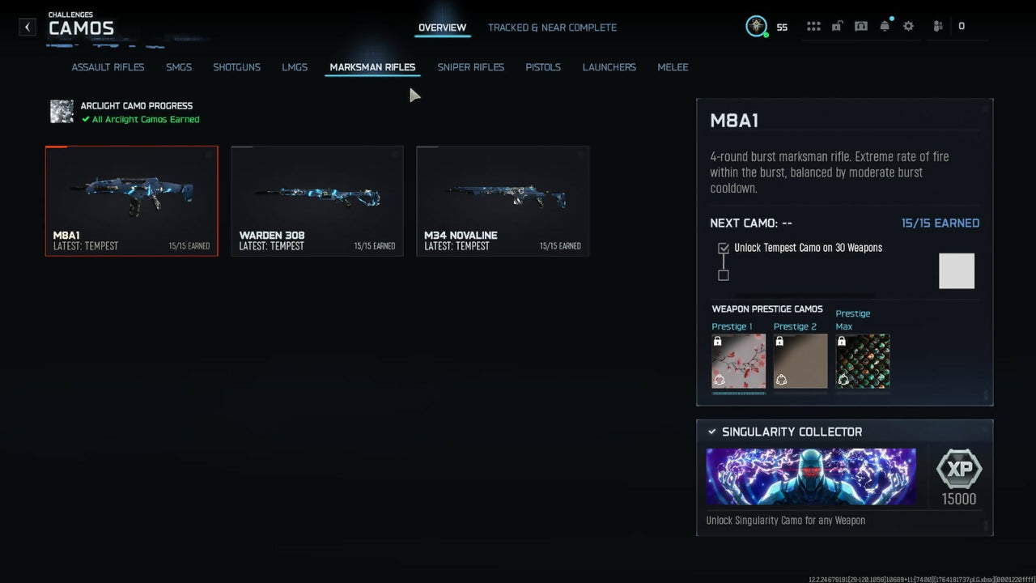Click the Singularity Collector checkmark
Viewport: 1036px width, 583px height.
(x=712, y=432)
